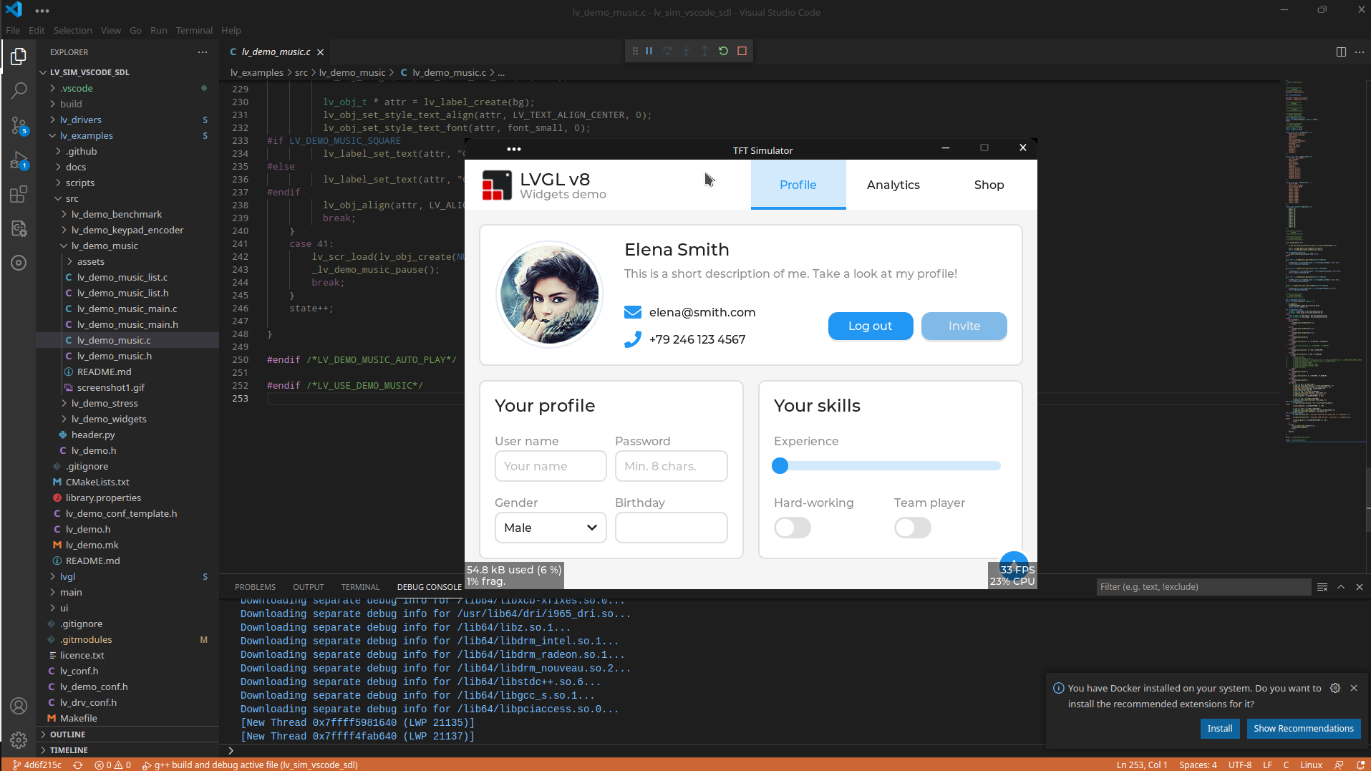The height and width of the screenshot is (771, 1371).
Task: Stop the debugging session
Action: pos(742,51)
